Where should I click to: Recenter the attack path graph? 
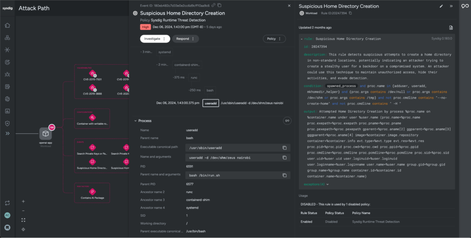point(23,229)
